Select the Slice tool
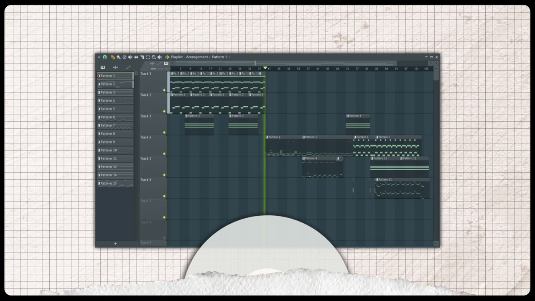 click(142, 57)
